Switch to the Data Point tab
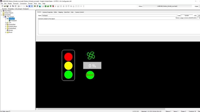The height and width of the screenshot is (112, 200). [67, 12]
